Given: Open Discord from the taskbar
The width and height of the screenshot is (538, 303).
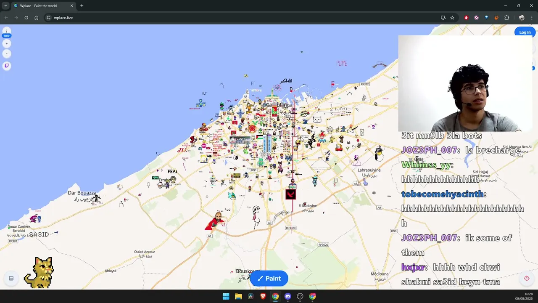Looking at the screenshot, I should [287, 296].
